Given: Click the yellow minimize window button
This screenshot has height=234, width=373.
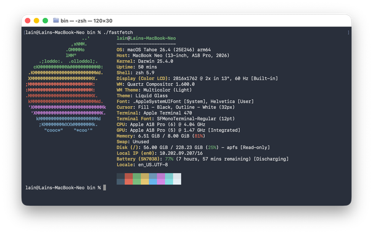Looking at the screenshot, I should coord(36,21).
